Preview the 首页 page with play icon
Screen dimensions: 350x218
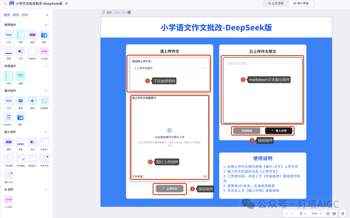click(x=129, y=12)
